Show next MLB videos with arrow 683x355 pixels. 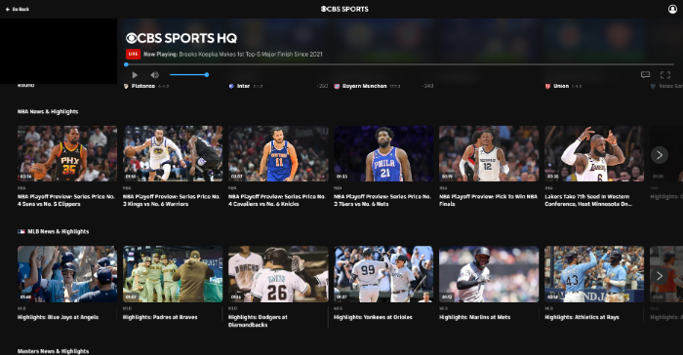pos(660,276)
